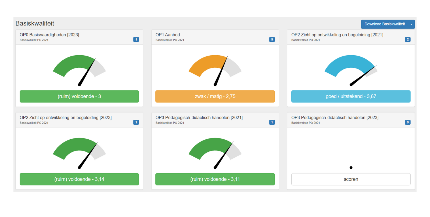The image size is (430, 217).
Task: Click the Download Basiskwaliteit button
Action: tap(384, 24)
